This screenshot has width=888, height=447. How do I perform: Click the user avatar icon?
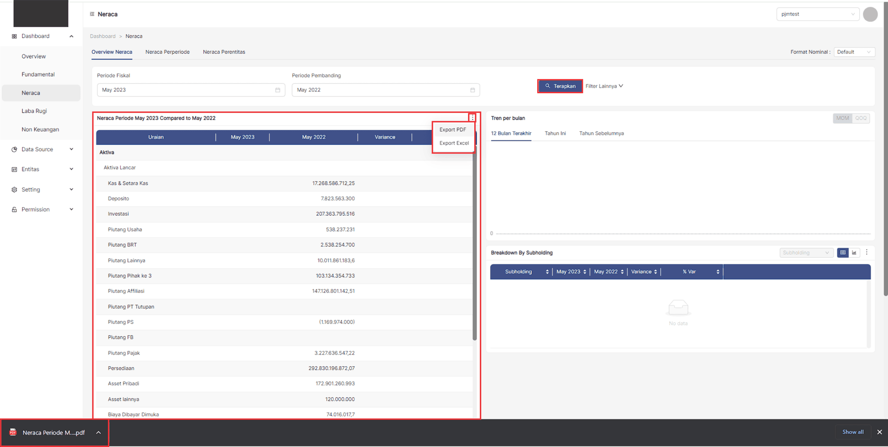[870, 14]
